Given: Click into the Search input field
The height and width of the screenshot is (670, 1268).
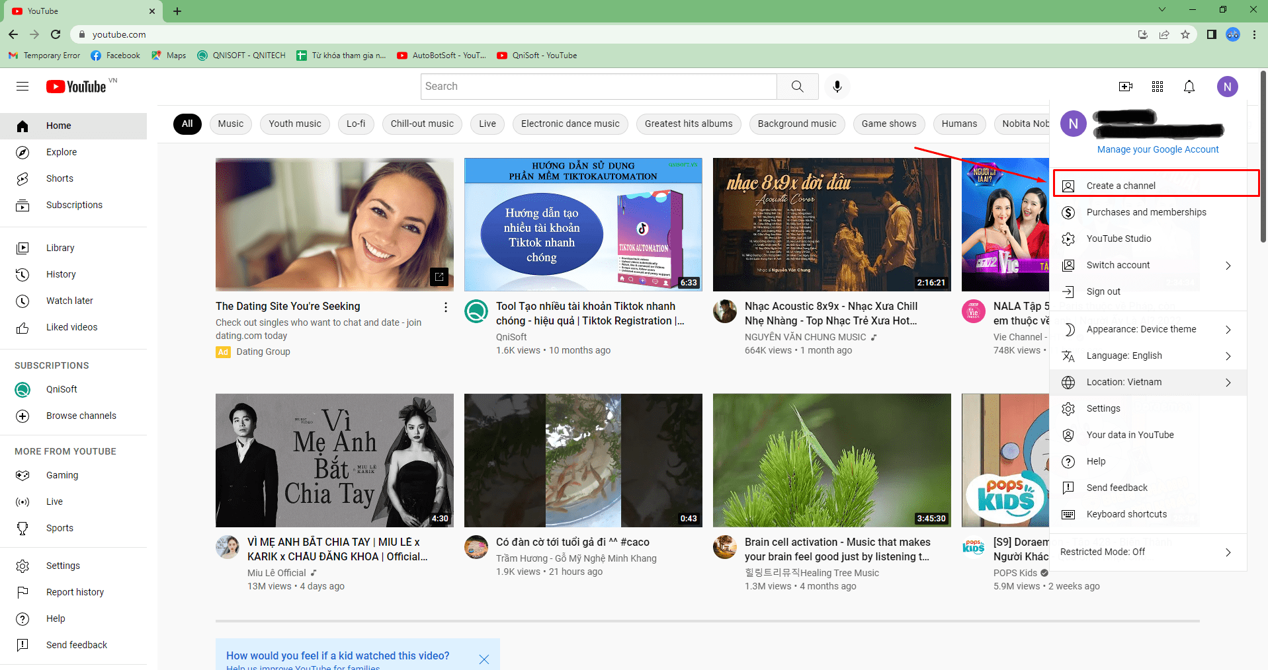Looking at the screenshot, I should [x=599, y=87].
